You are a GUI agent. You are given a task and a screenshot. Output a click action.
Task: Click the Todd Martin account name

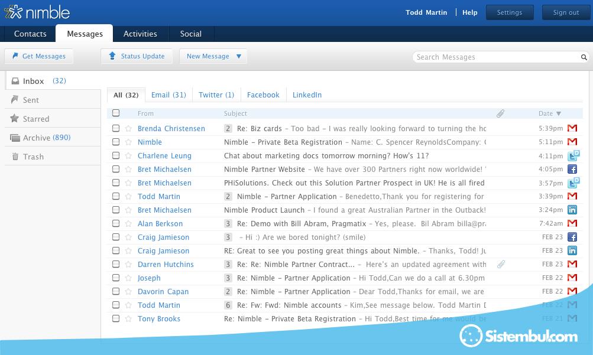[x=426, y=12]
